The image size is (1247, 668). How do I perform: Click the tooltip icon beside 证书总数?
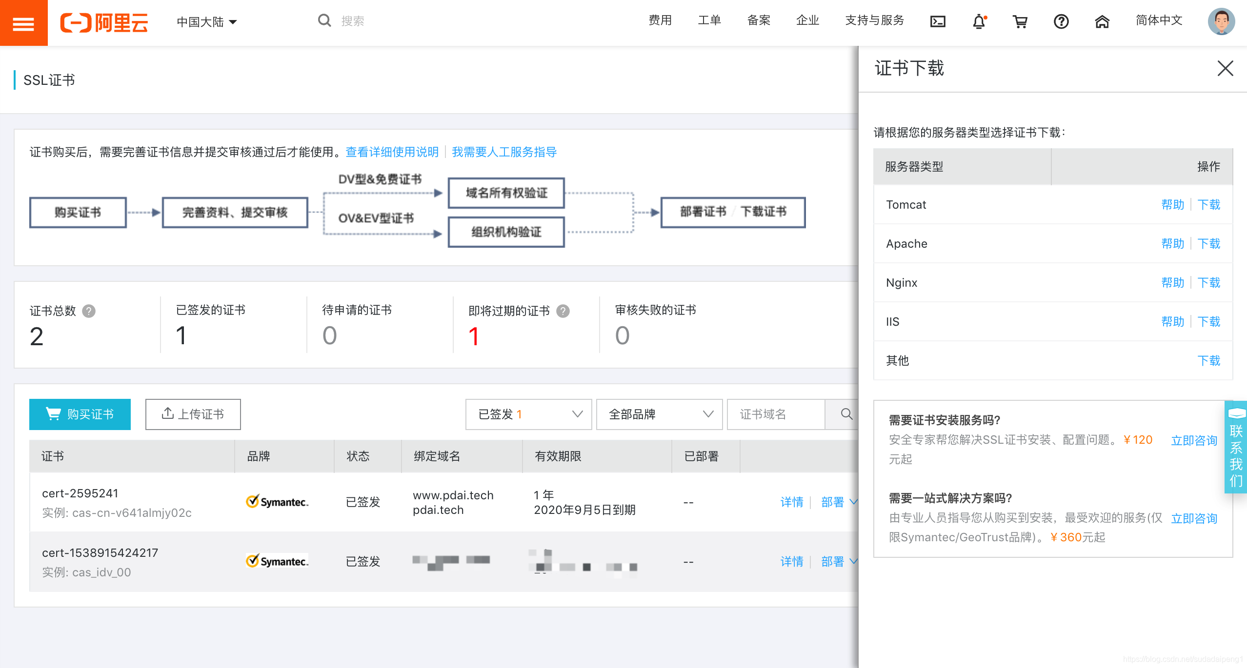point(89,311)
